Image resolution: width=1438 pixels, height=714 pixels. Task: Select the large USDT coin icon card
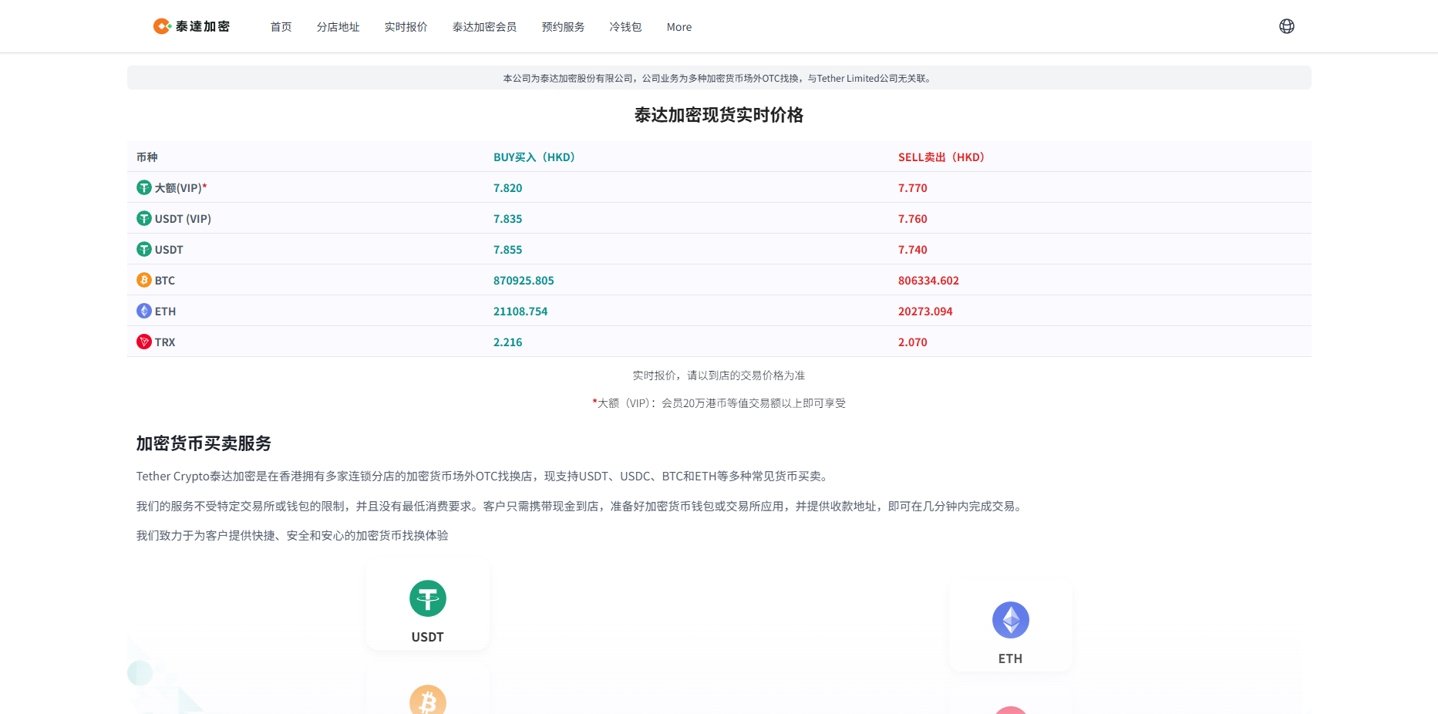click(x=427, y=598)
